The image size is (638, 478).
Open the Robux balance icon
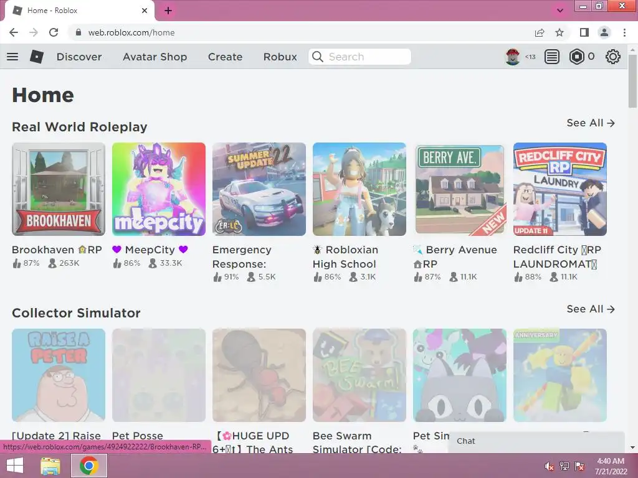[576, 57]
